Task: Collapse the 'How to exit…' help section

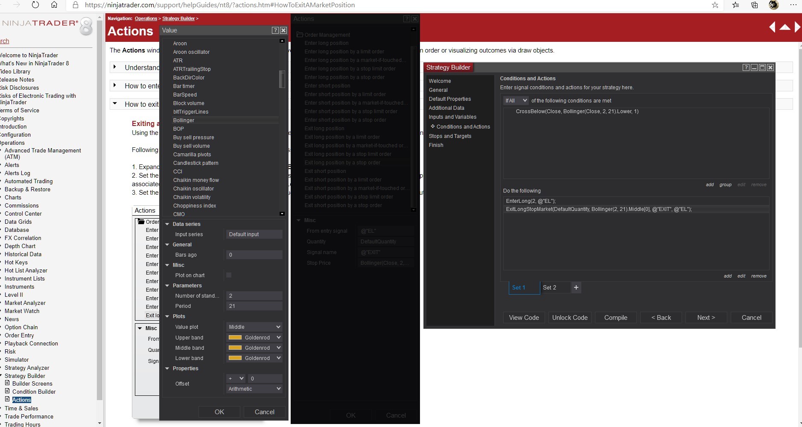Action: click(x=114, y=104)
